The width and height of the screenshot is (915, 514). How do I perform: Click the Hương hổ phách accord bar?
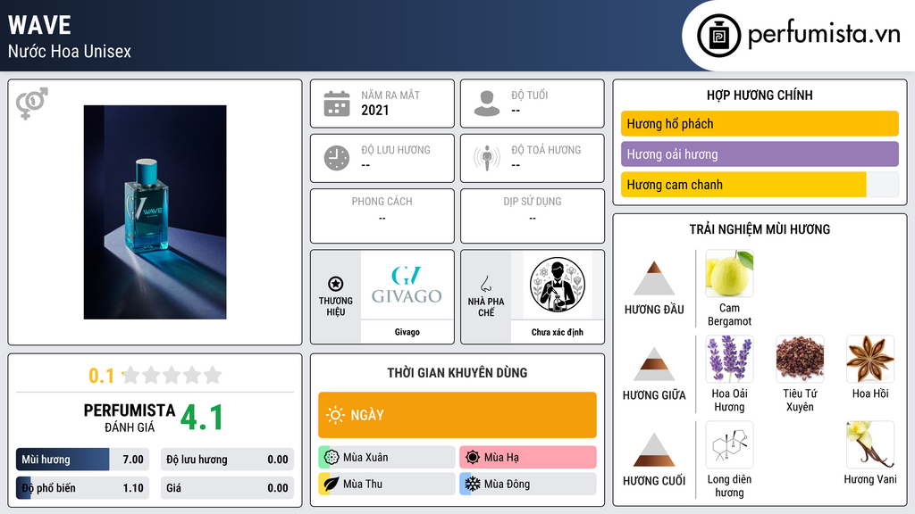point(760,123)
